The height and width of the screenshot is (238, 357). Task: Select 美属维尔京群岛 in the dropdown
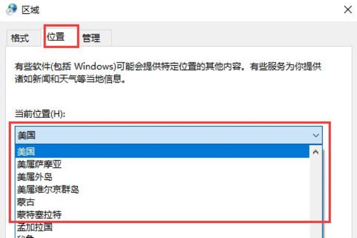pyautogui.click(x=162, y=189)
